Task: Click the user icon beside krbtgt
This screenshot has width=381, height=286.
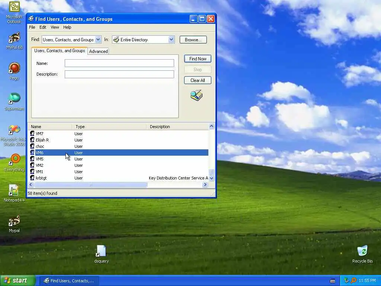Action: coord(32,178)
